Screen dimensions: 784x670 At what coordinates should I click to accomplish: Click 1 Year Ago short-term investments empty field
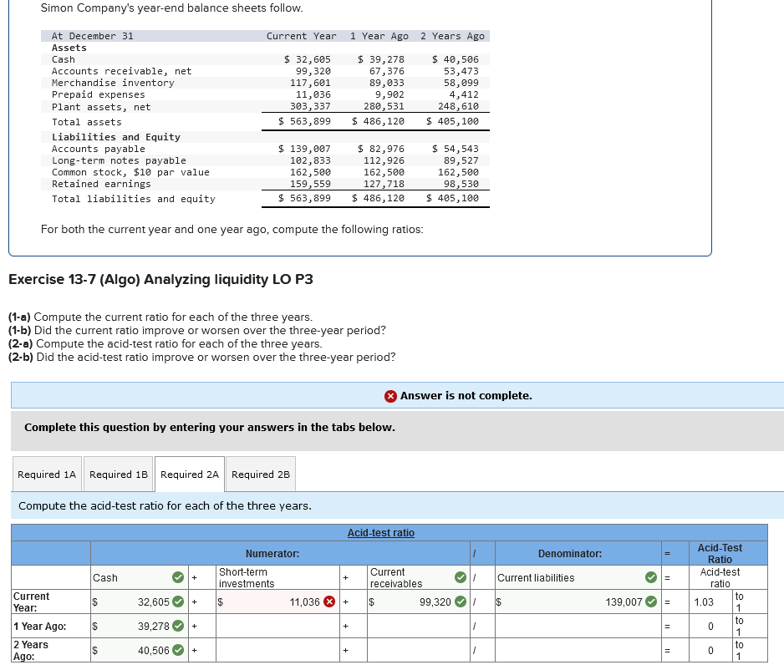tap(277, 626)
